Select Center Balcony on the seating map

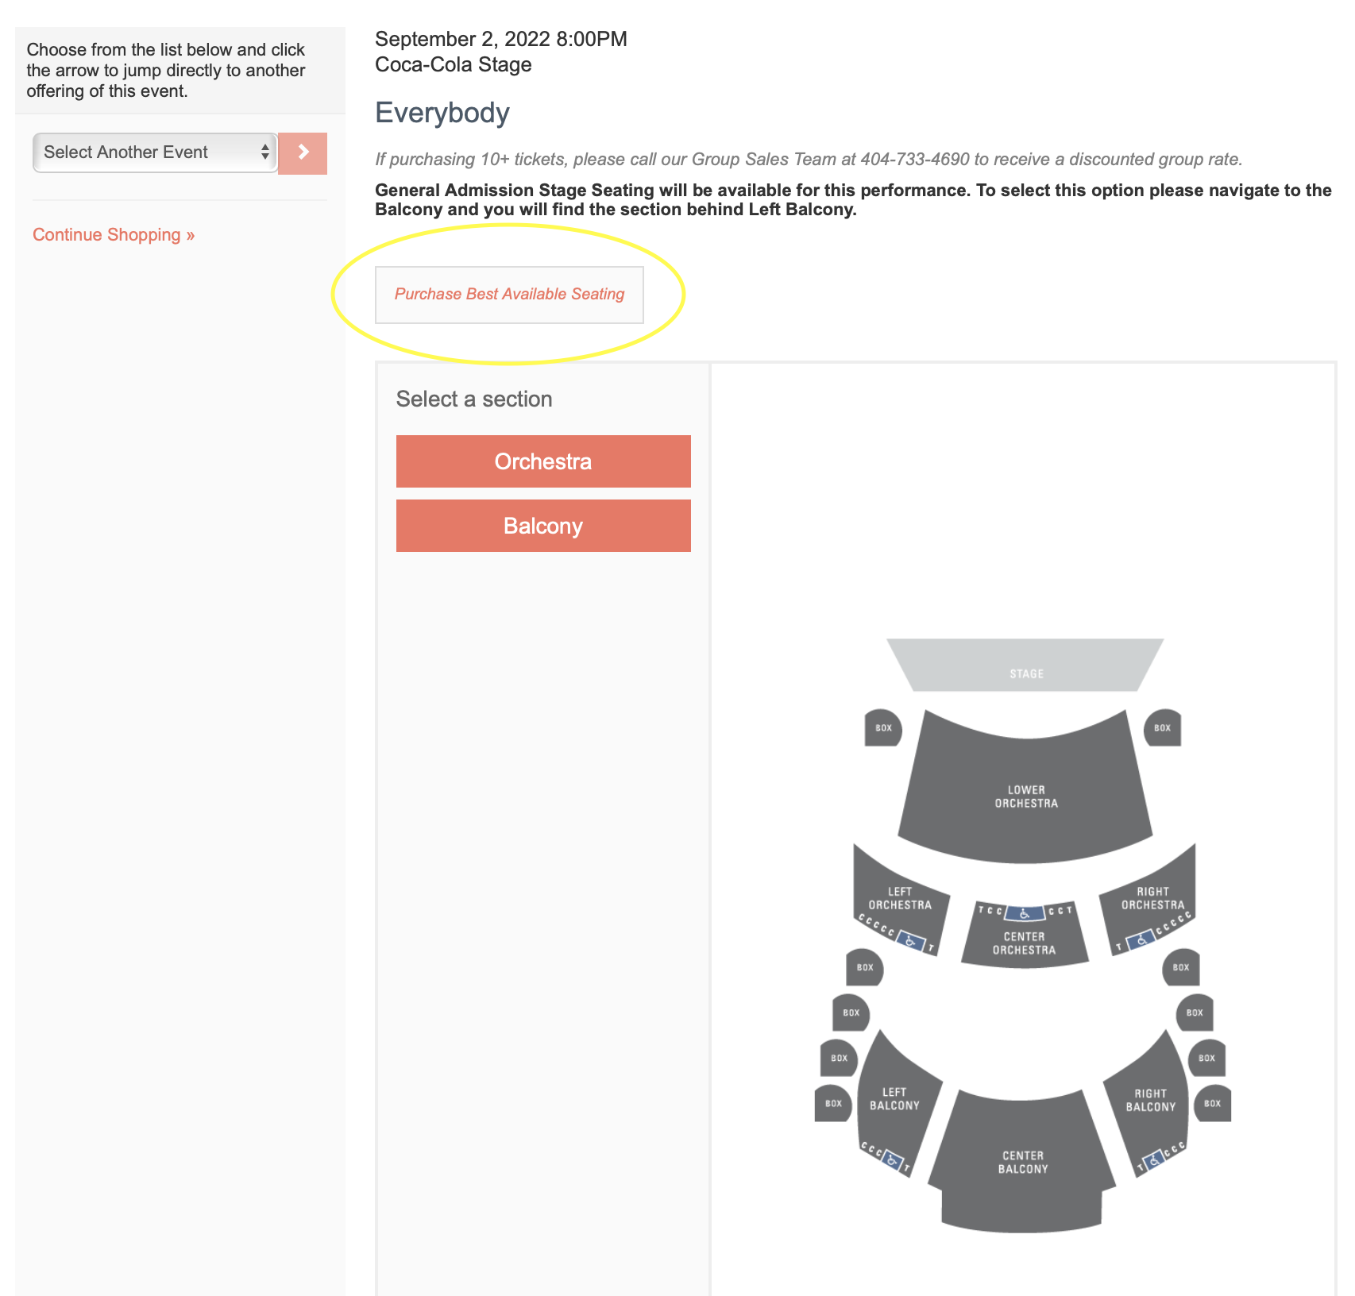pos(1023,1162)
